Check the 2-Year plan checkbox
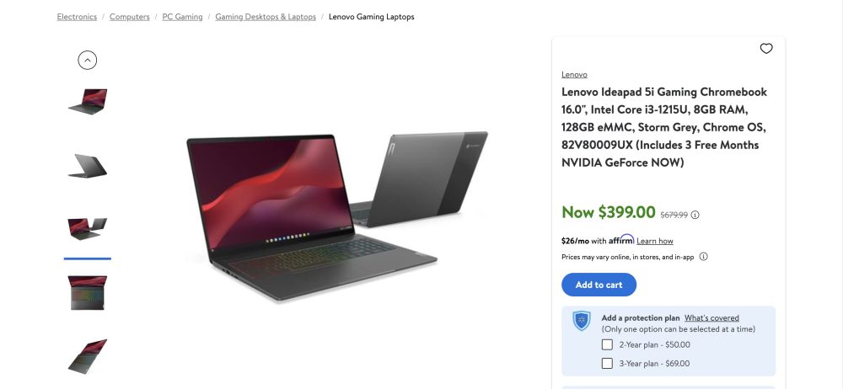This screenshot has height=389, width=843. coord(607,344)
